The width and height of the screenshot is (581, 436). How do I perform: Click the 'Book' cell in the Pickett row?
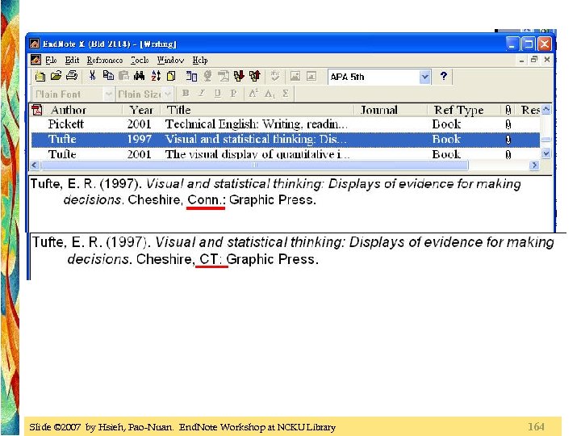tap(446, 124)
